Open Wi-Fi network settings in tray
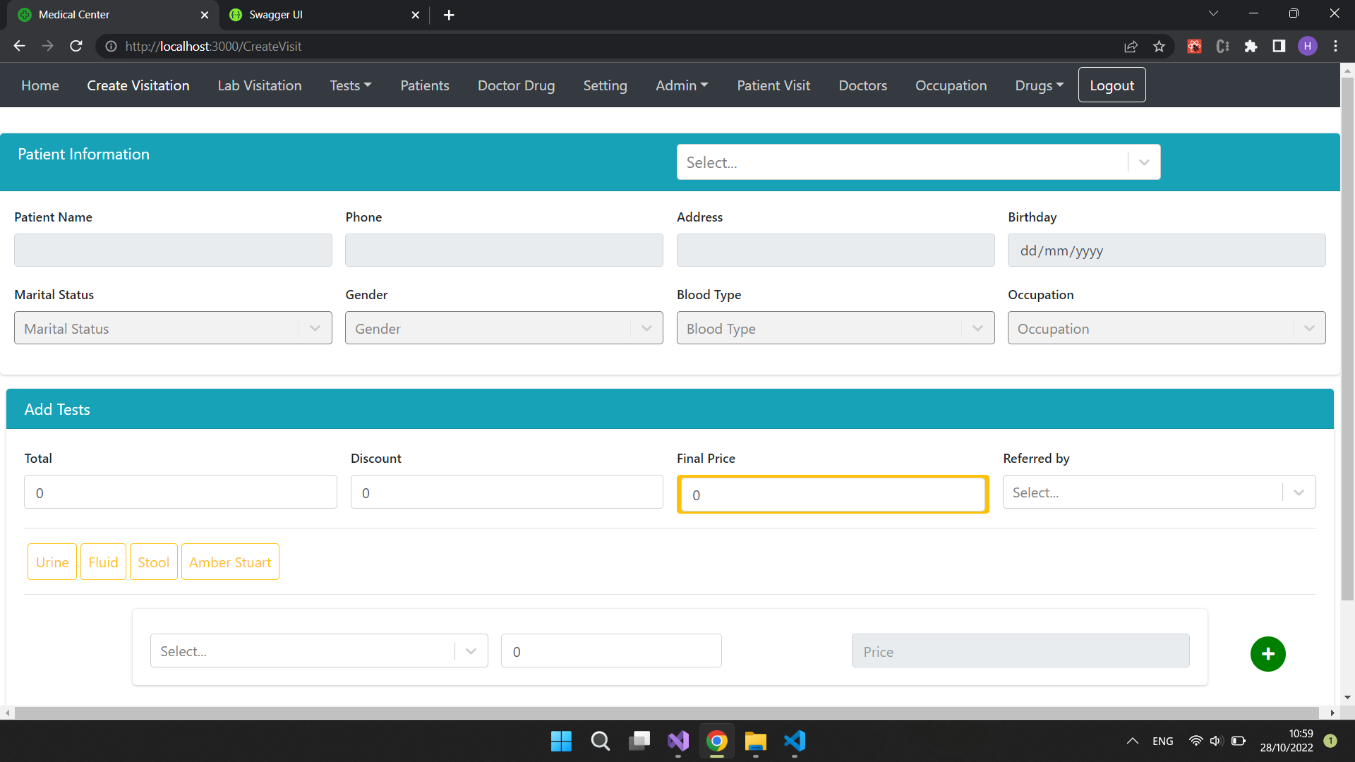The width and height of the screenshot is (1355, 762). click(x=1196, y=741)
